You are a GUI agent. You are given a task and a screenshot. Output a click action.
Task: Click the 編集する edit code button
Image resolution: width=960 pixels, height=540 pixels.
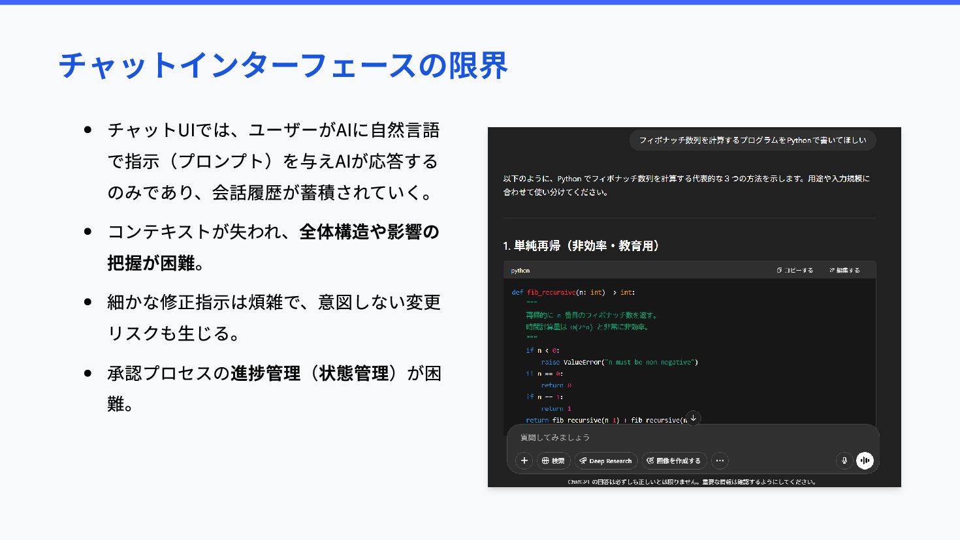click(844, 270)
